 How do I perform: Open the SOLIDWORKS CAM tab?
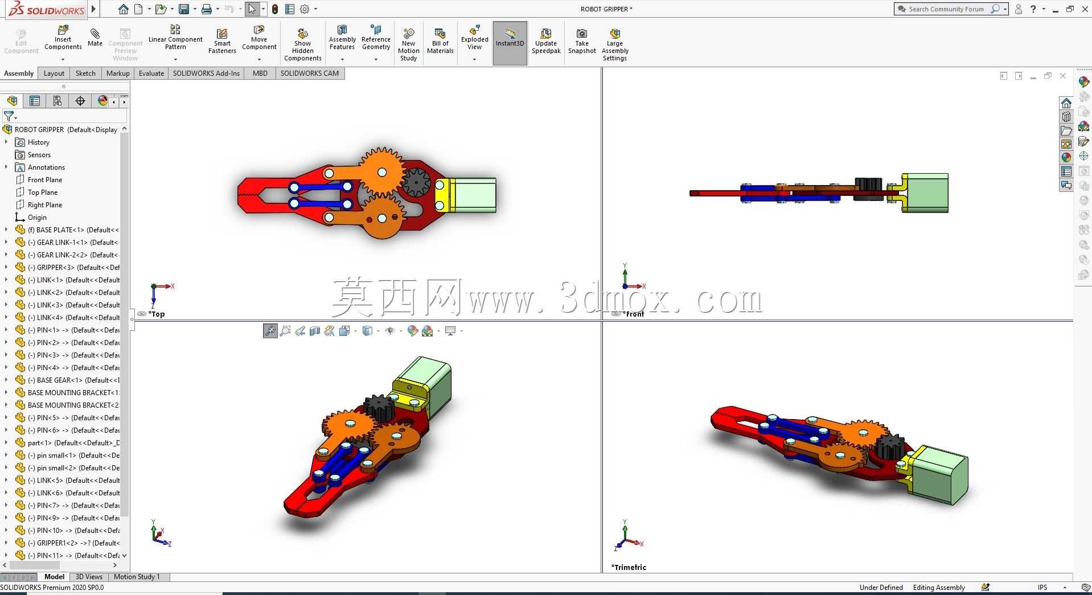click(310, 73)
